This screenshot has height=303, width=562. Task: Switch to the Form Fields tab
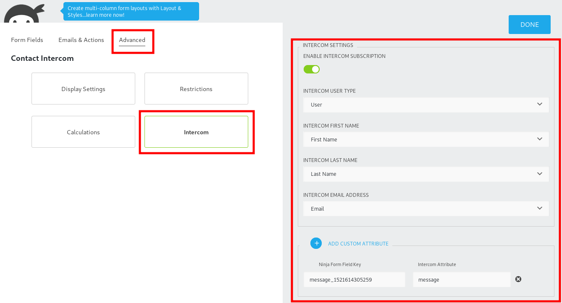(27, 40)
